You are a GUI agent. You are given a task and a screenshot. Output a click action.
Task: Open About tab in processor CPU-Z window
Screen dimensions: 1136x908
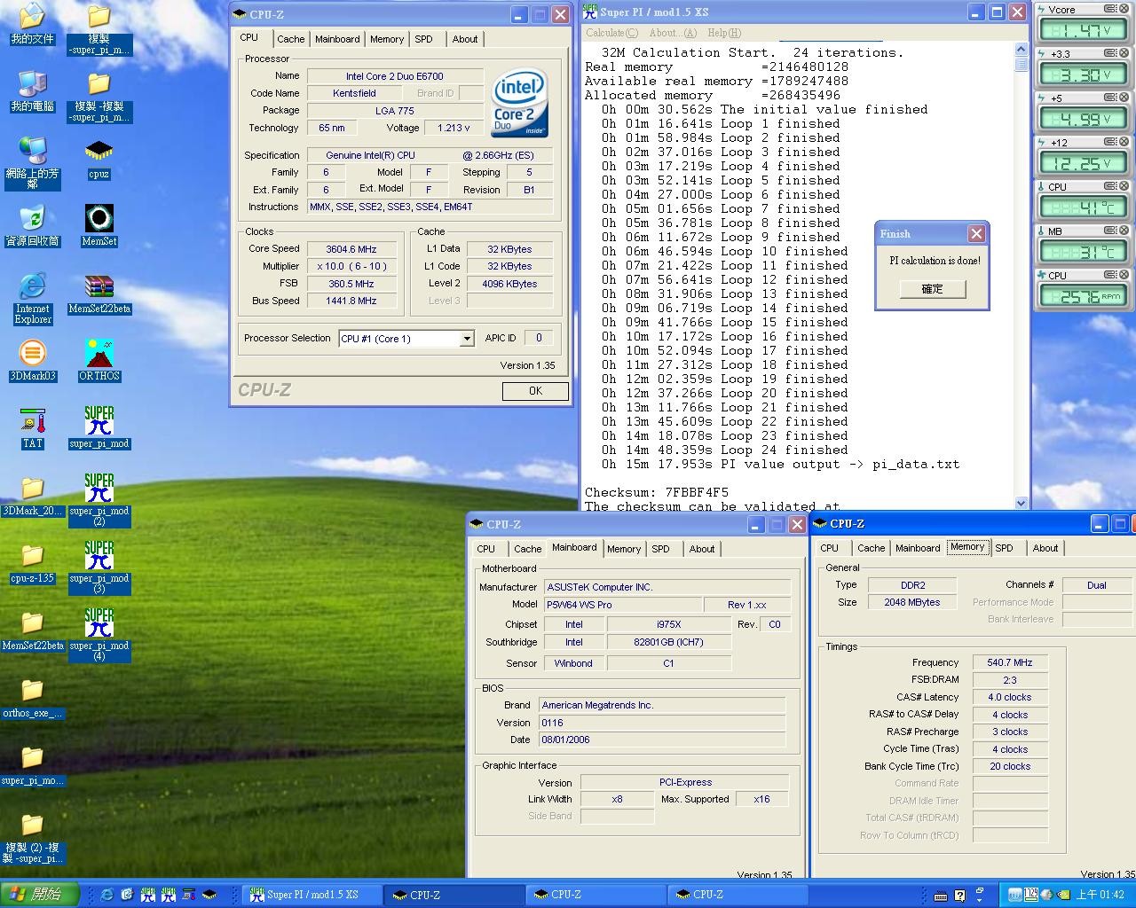[465, 39]
